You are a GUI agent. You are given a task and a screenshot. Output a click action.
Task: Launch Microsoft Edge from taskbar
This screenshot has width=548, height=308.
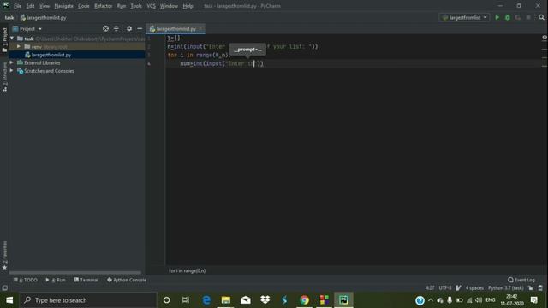tap(206, 300)
